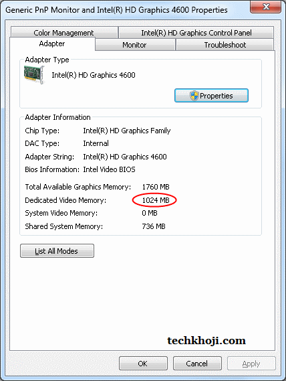
Task: Open the Intel(R) HD Graphics Control Panel tab
Action: (x=196, y=33)
